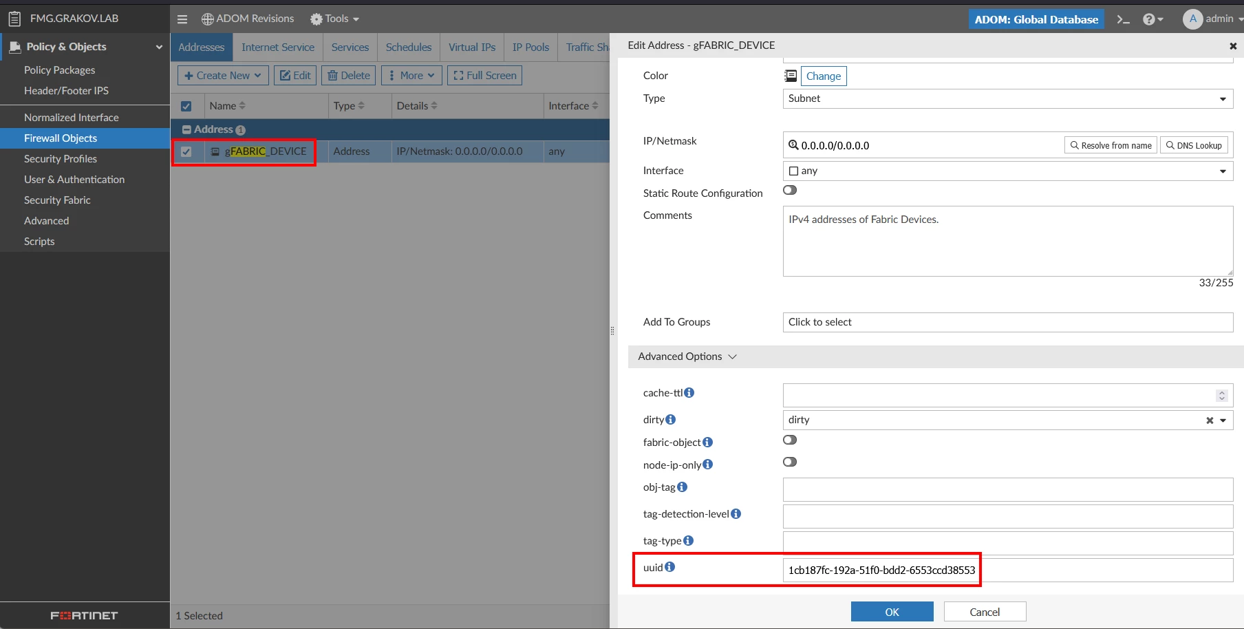Switch to the Addresses tab
The height and width of the screenshot is (629, 1244).
[202, 47]
